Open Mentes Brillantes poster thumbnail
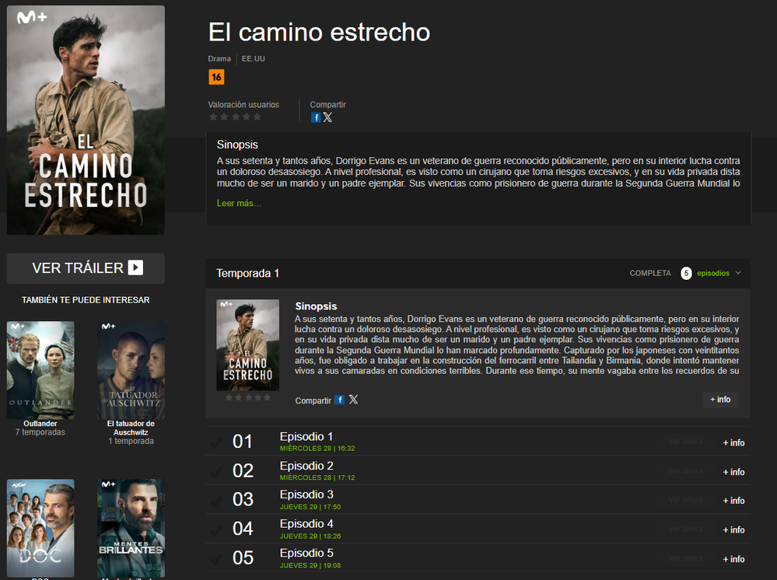 coord(131,527)
